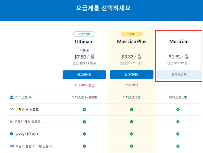The width and height of the screenshot is (203, 153).
Task: Click the Musician Plus plan title
Action: point(132,42)
